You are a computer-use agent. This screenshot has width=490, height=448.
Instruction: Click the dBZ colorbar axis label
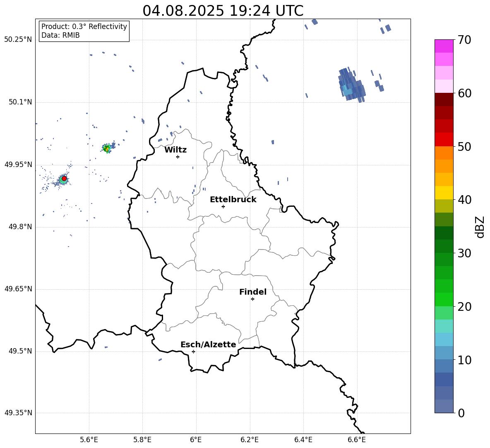point(480,227)
